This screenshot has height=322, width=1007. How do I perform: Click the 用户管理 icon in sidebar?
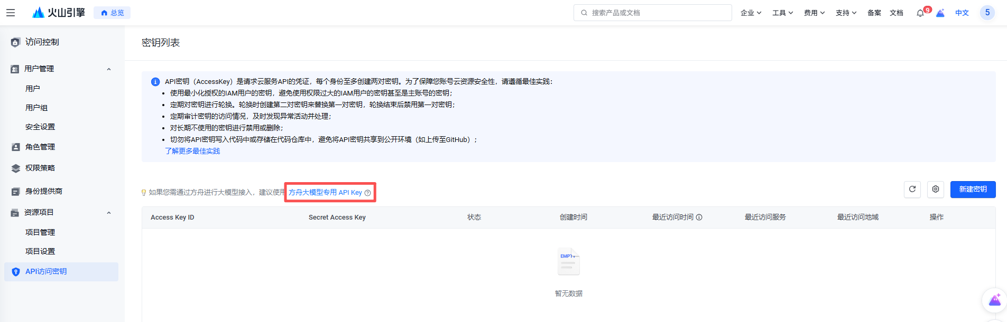15,69
